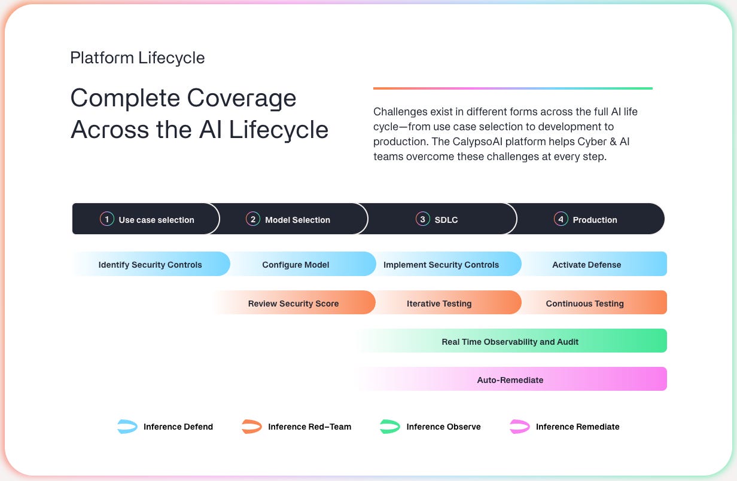Select the Use case selection stage
The image size is (737, 481).
click(146, 219)
